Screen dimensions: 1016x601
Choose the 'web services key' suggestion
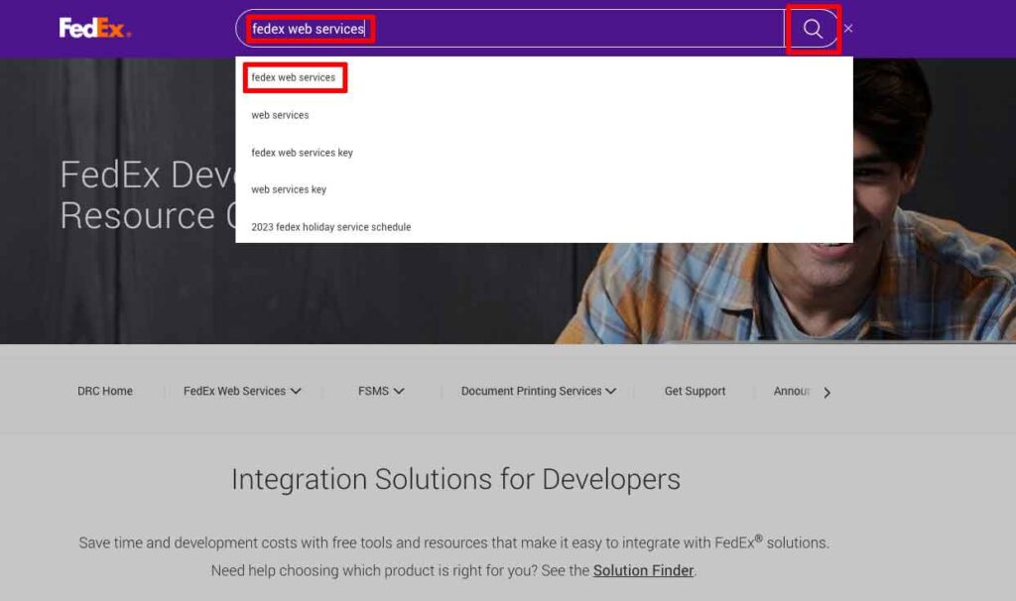point(289,189)
